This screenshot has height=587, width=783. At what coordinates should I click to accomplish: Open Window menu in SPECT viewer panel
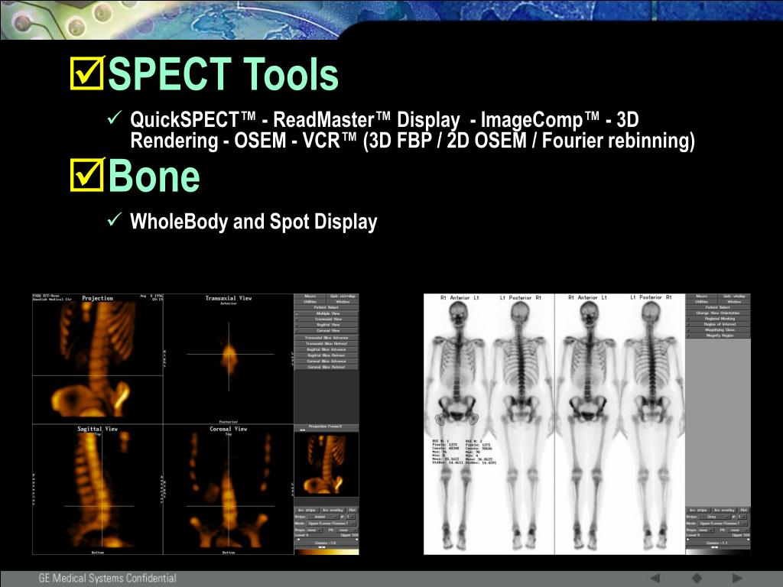point(343,301)
